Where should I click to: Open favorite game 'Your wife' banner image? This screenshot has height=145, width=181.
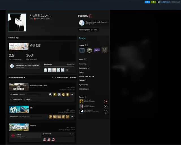[19, 47]
